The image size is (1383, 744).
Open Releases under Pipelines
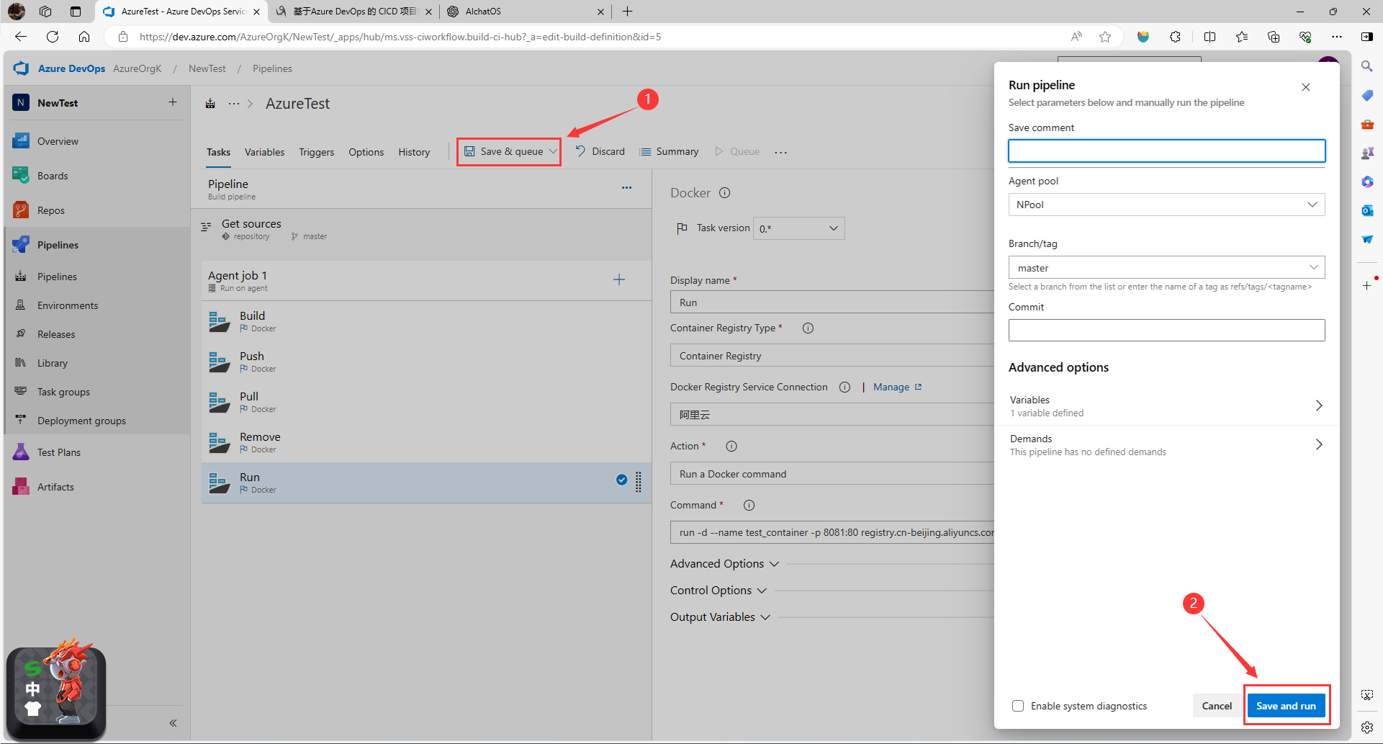[56, 334]
